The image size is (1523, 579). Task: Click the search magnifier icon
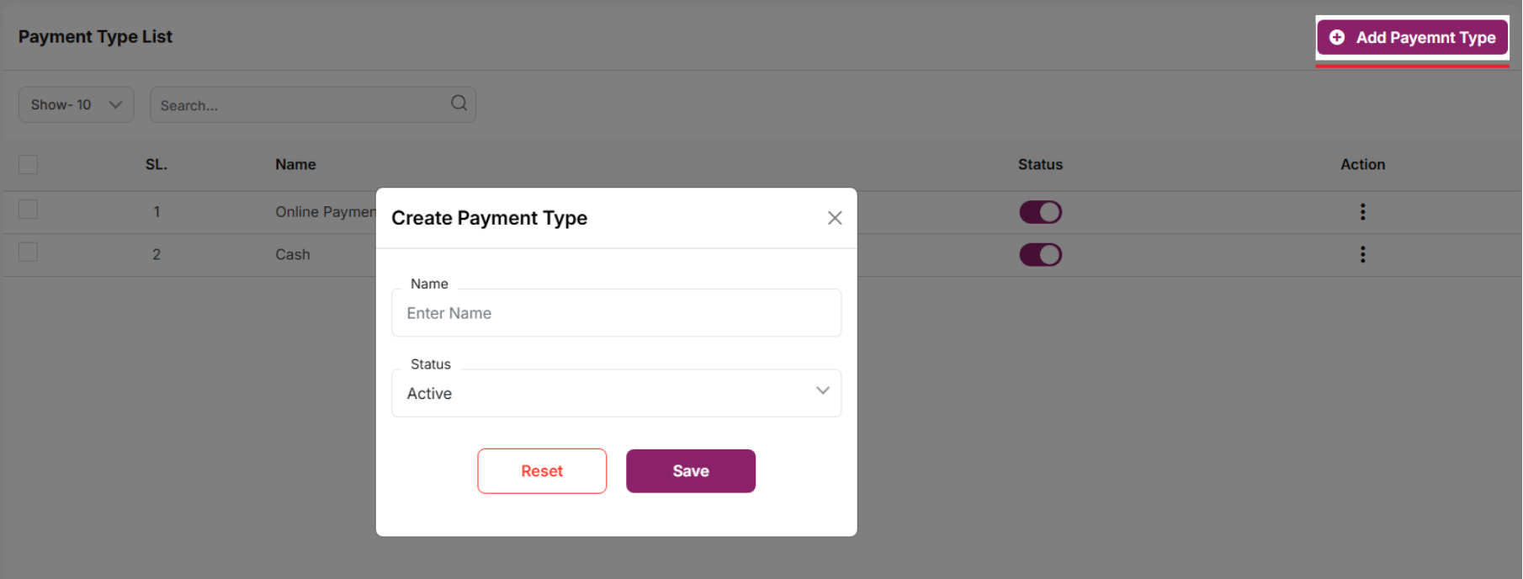(459, 104)
